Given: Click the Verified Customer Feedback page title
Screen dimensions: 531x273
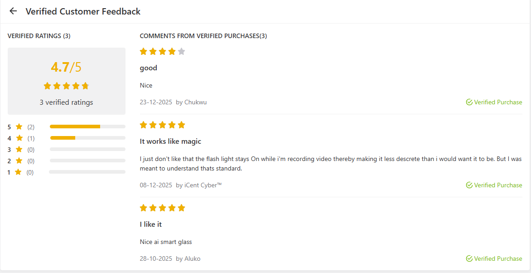Looking at the screenshot, I should (83, 11).
